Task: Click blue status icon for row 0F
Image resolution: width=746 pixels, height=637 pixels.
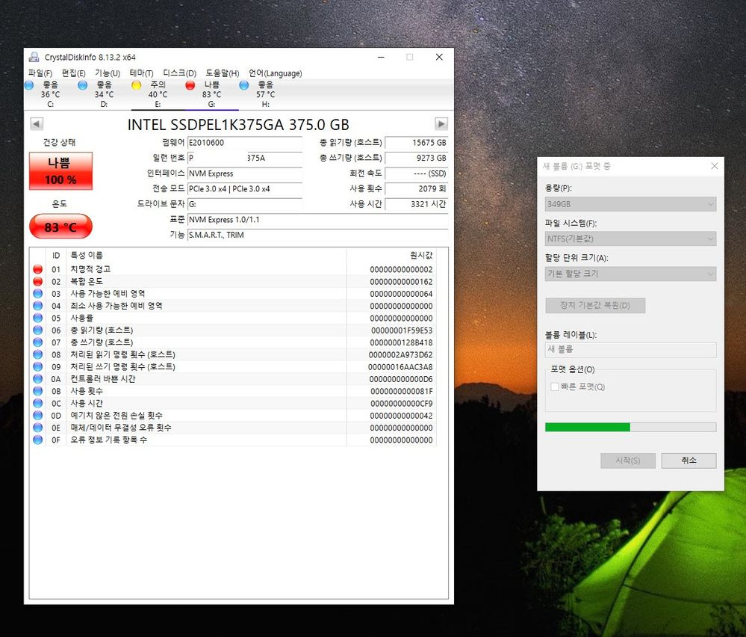Action: (38, 440)
